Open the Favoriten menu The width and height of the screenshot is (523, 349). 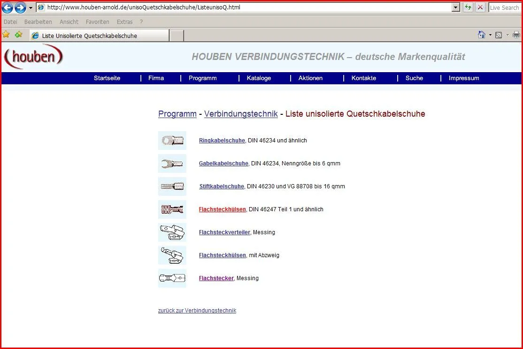point(97,22)
